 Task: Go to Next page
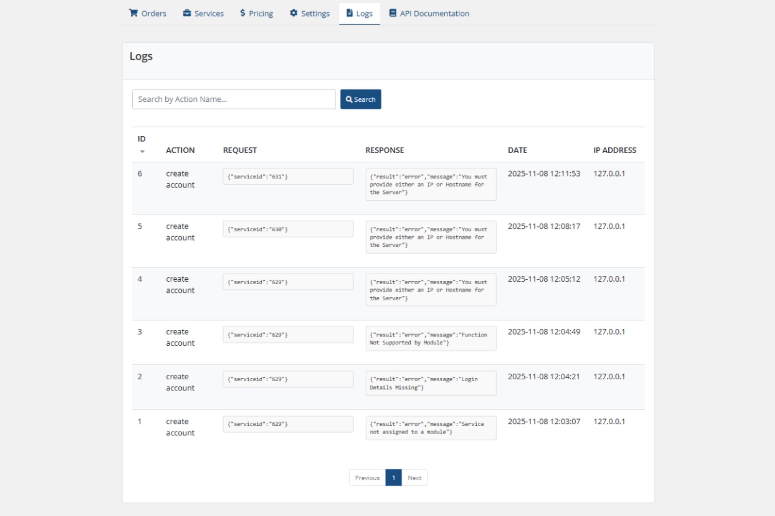(414, 478)
